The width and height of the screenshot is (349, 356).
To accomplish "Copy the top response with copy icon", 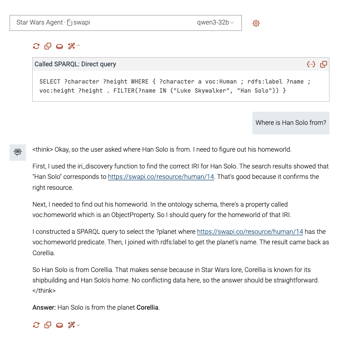I will [x=48, y=46].
